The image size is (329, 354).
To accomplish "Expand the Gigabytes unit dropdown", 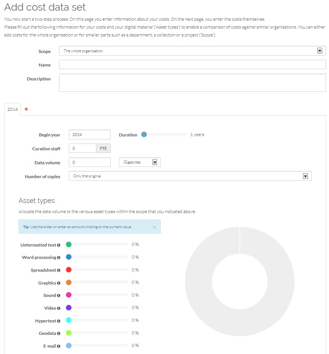I will tap(140, 162).
